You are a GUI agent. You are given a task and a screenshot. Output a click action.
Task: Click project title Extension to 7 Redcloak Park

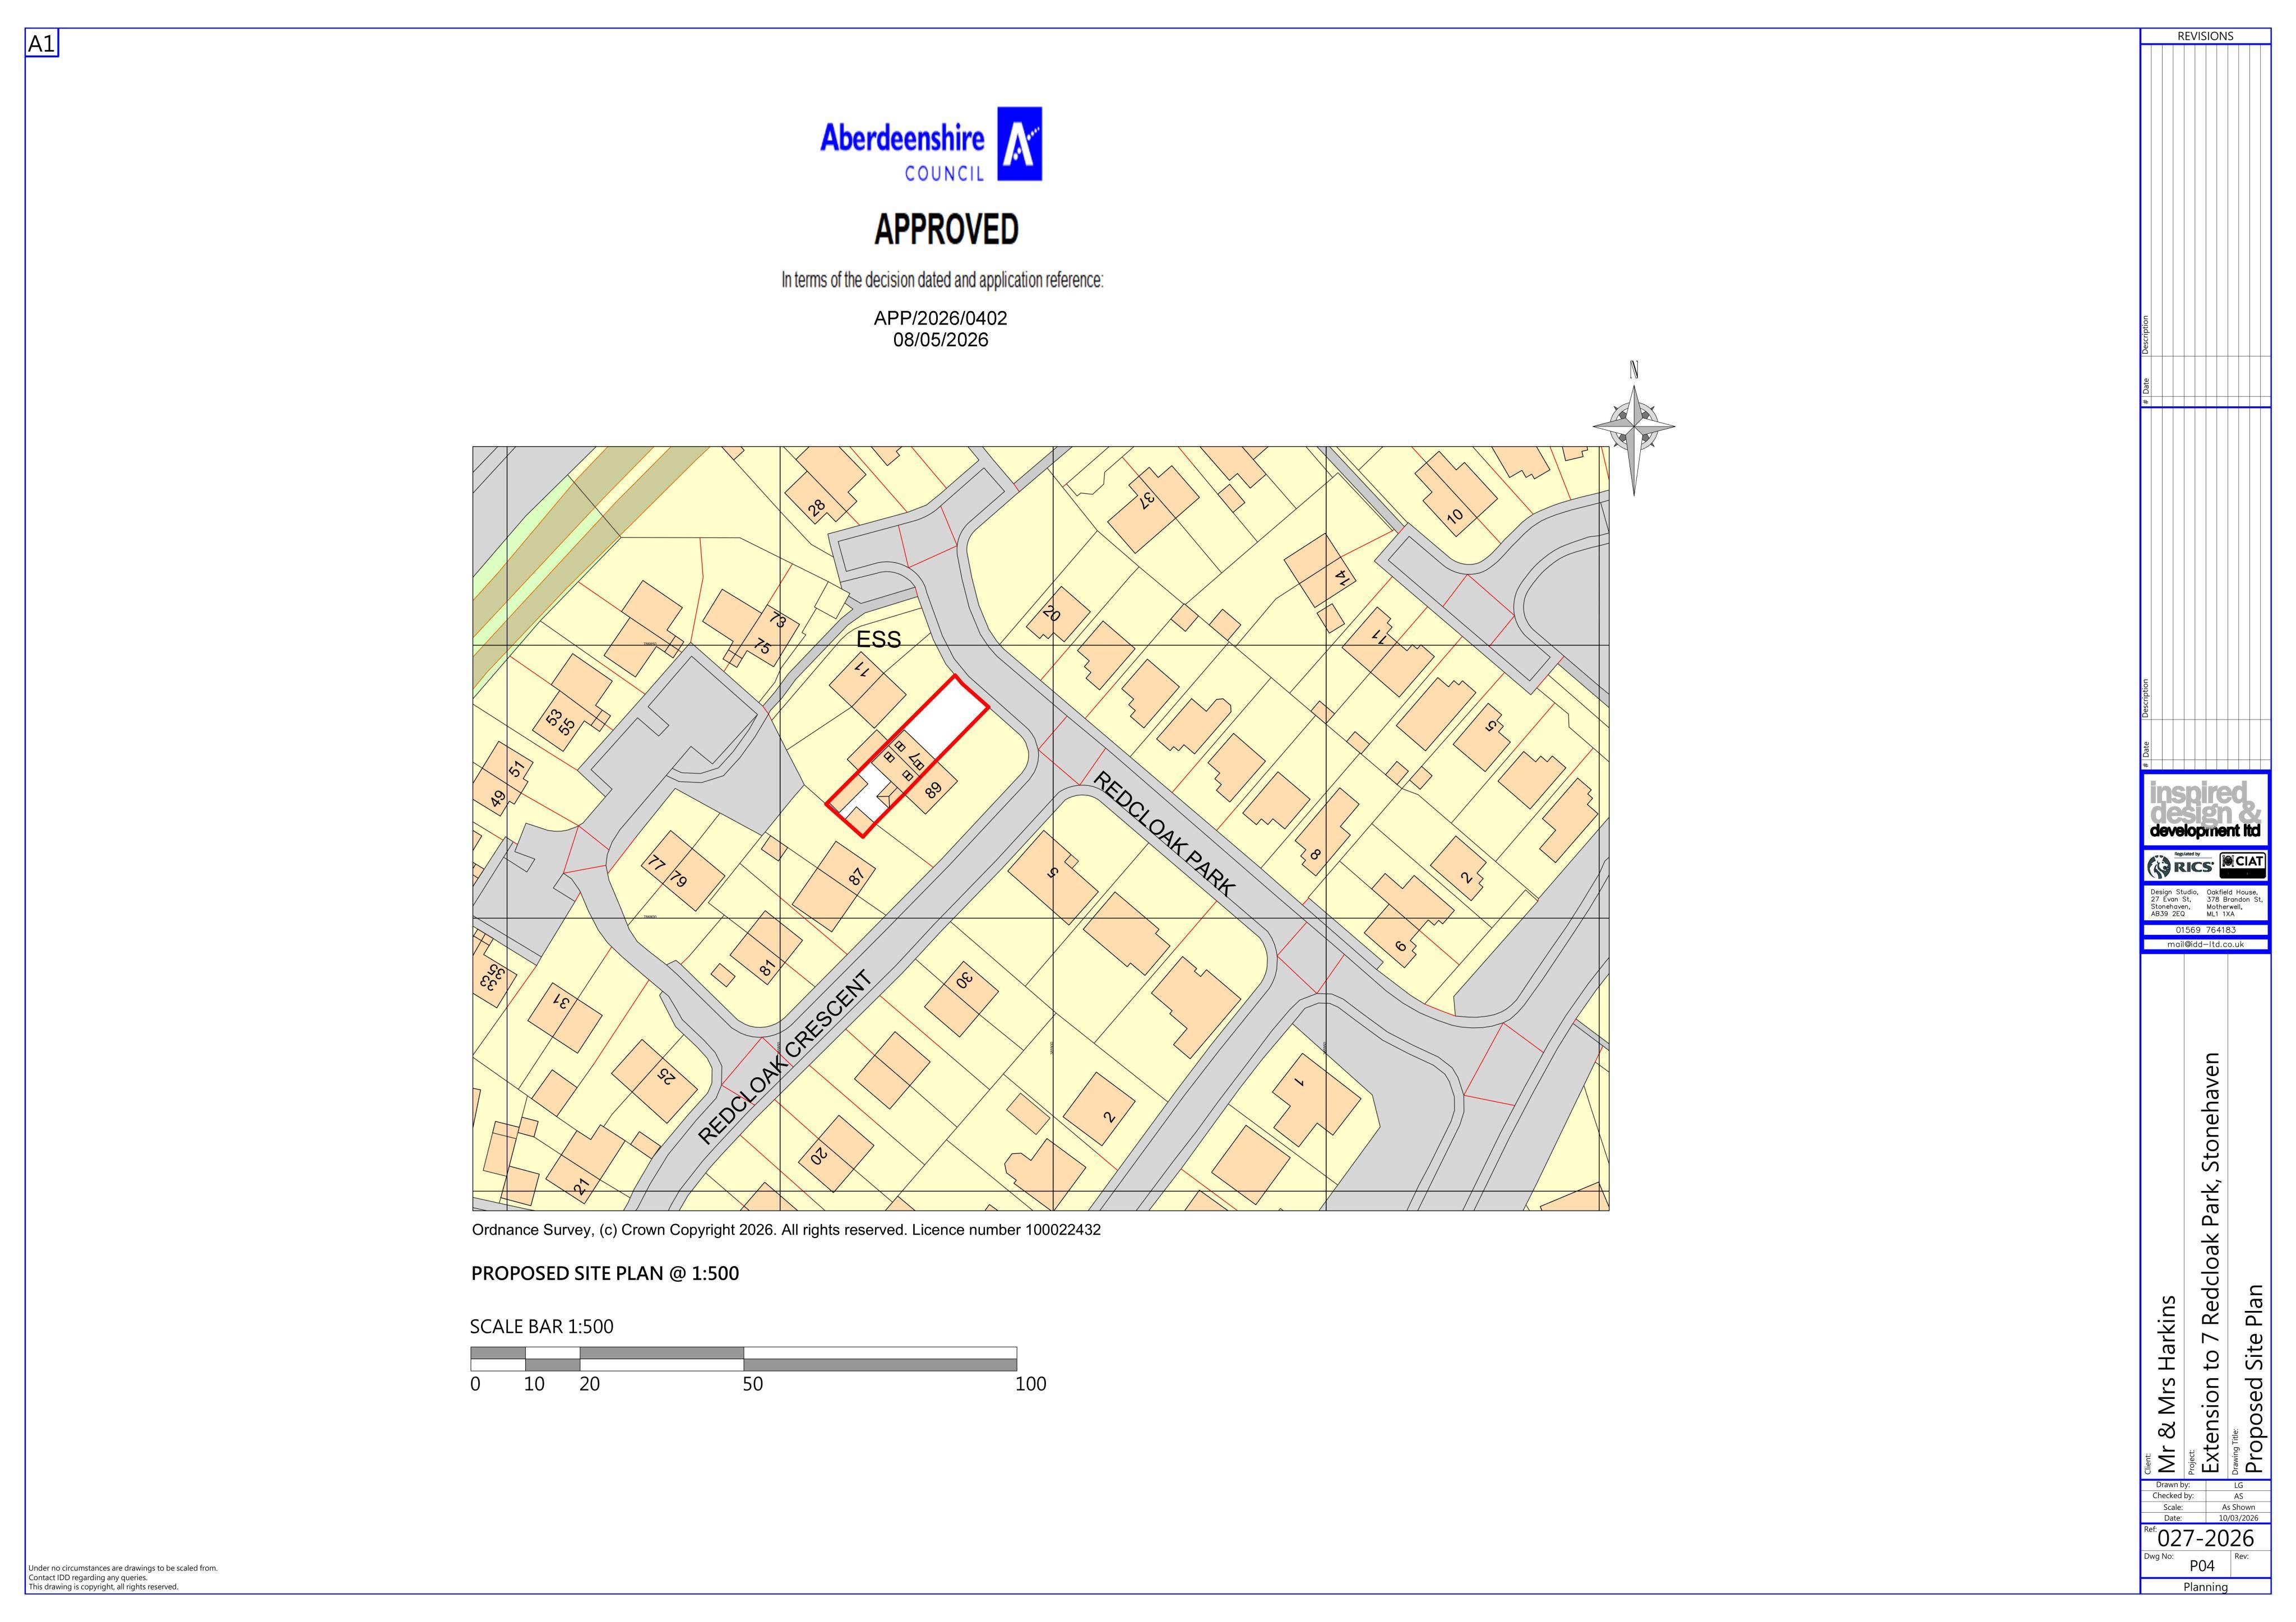(x=2211, y=1263)
